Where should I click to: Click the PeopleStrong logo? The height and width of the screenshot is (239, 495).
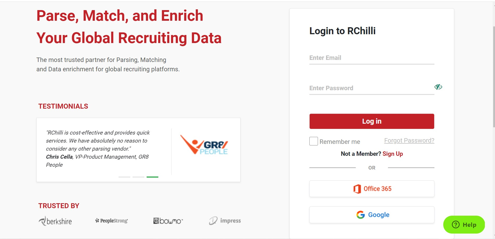point(111,221)
